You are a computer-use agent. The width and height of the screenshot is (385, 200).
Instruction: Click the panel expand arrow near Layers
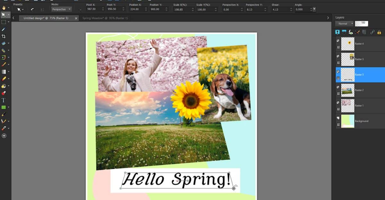[x=328, y=18]
